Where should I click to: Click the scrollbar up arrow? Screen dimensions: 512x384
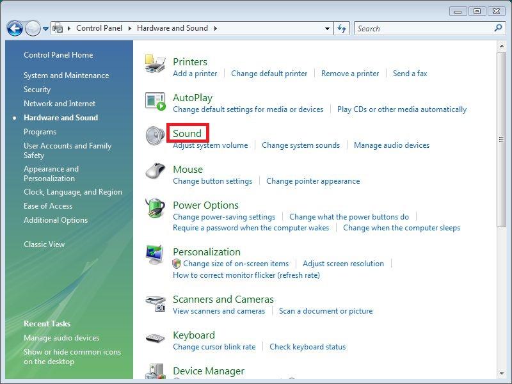502,46
